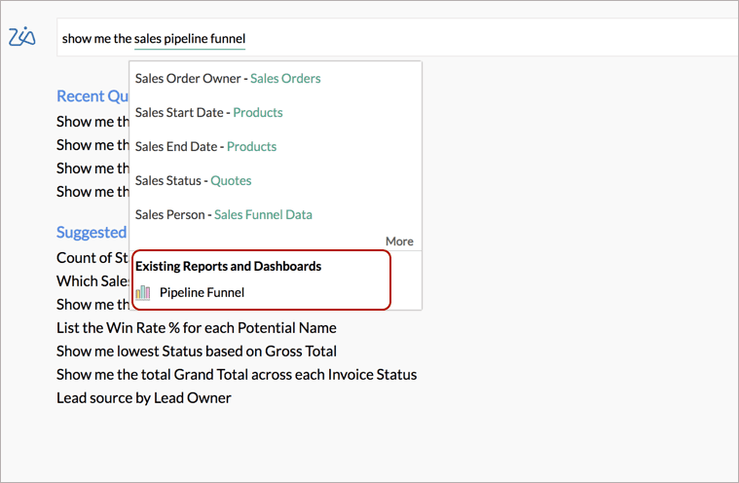The height and width of the screenshot is (483, 739).
Task: Expand suggestions with the More link
Action: pos(399,241)
